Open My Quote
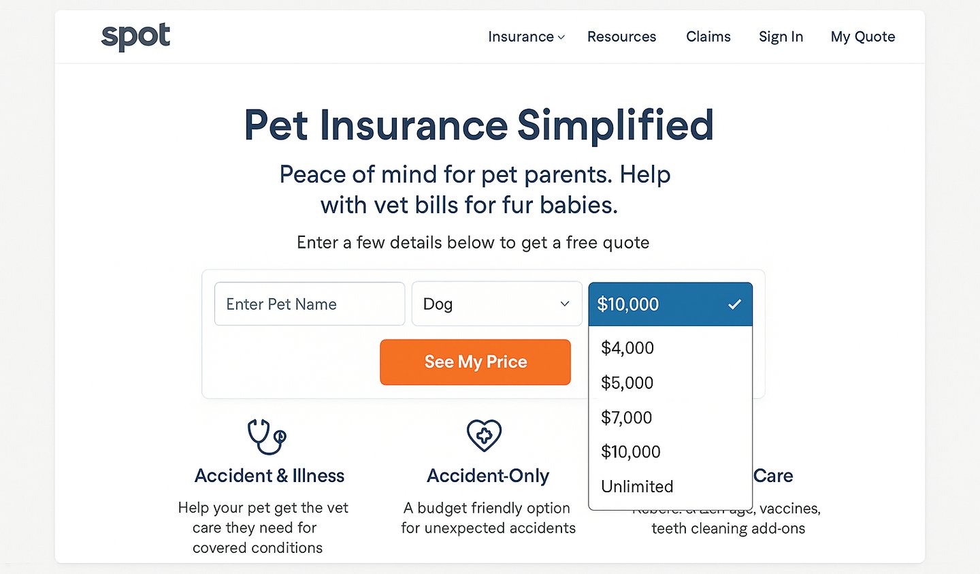Screen dimensions: 980x574 (x=862, y=37)
